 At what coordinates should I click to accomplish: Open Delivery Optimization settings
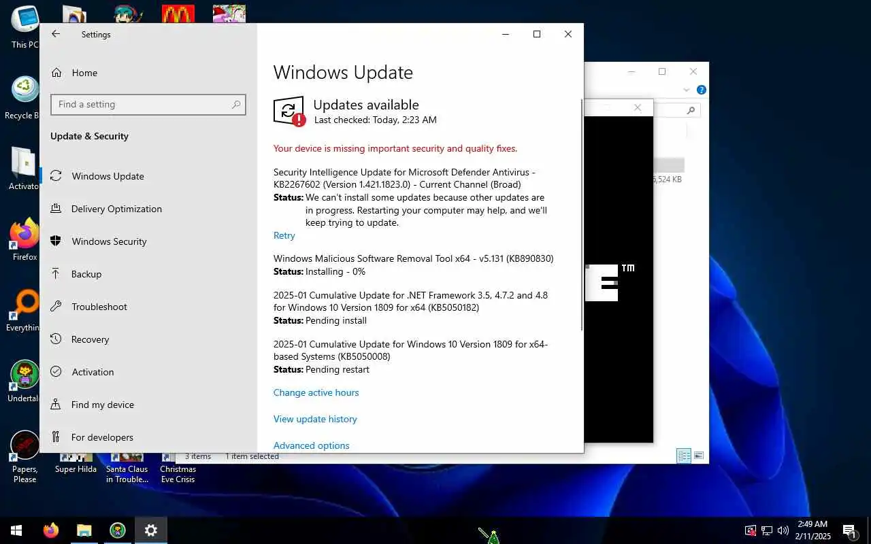tap(116, 209)
